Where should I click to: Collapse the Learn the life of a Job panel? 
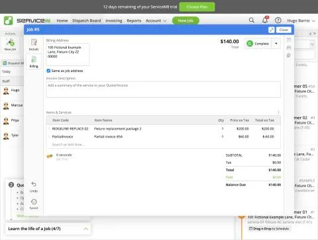(x=86, y=229)
